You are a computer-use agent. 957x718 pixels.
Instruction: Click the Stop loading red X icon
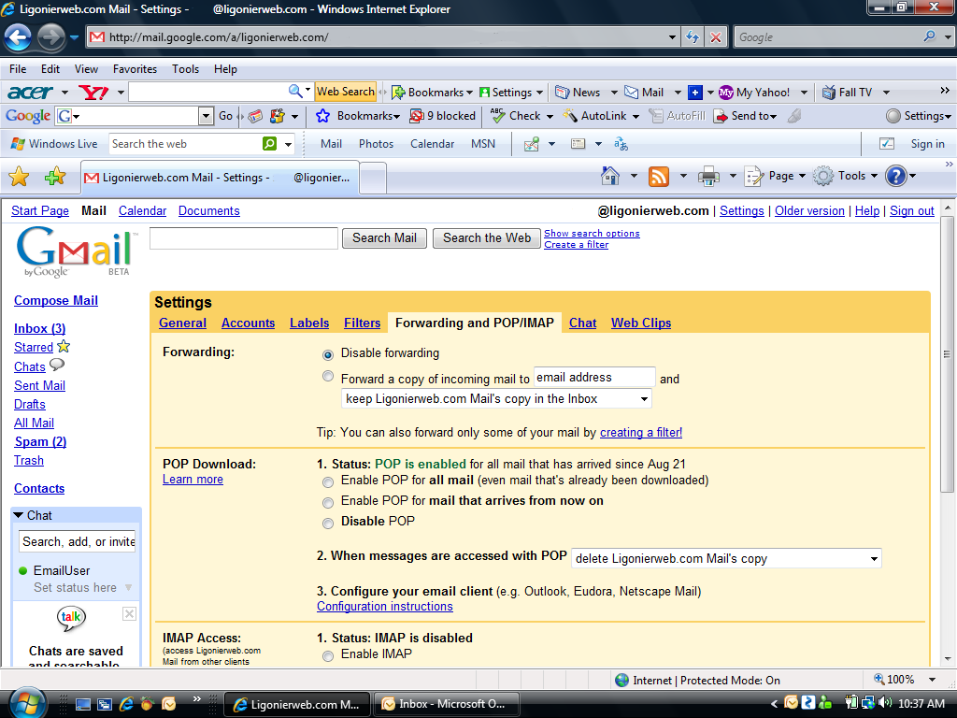(x=715, y=37)
